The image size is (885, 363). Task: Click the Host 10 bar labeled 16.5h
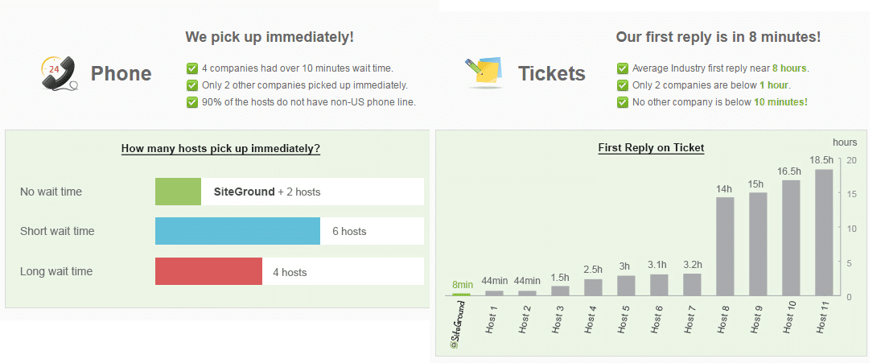(792, 237)
